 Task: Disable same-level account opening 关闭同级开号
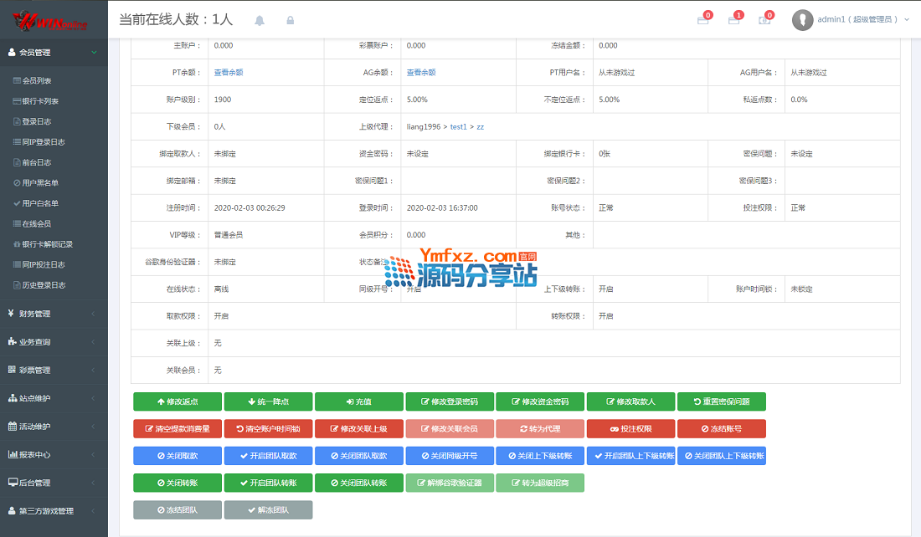click(x=450, y=456)
